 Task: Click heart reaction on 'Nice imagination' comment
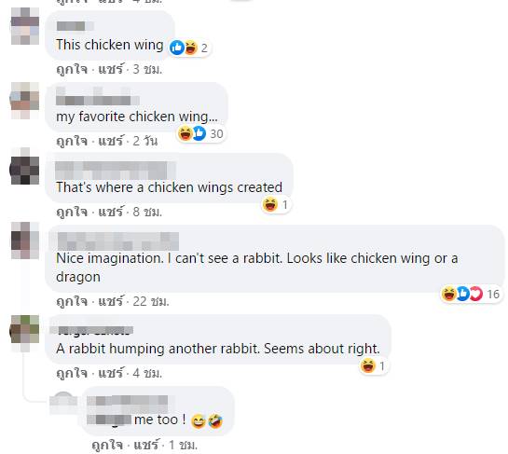coord(476,294)
